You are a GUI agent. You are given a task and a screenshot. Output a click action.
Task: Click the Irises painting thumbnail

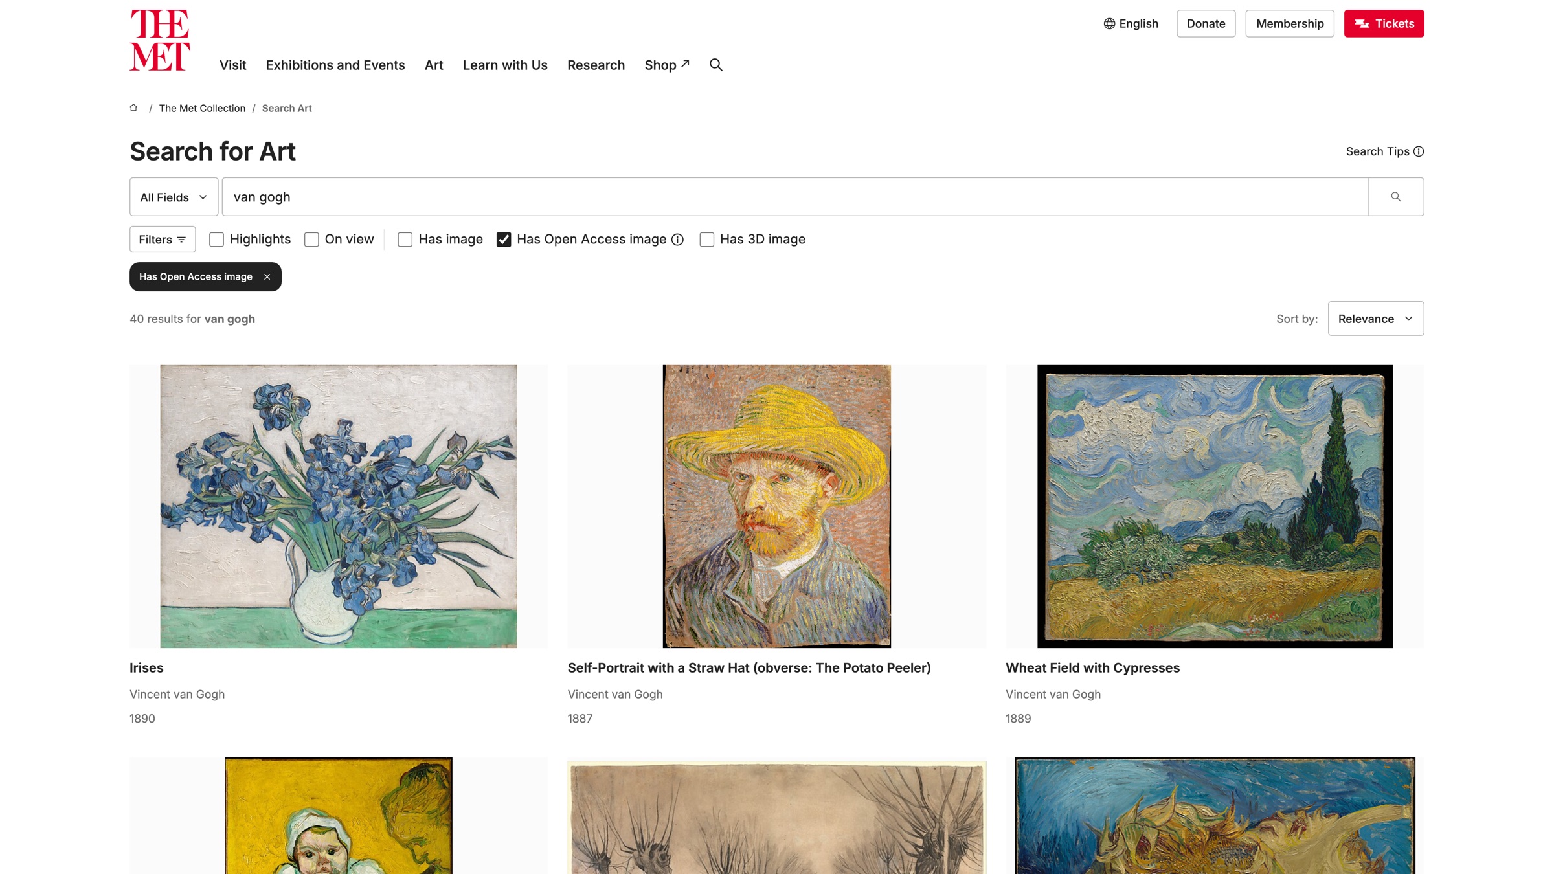point(339,506)
